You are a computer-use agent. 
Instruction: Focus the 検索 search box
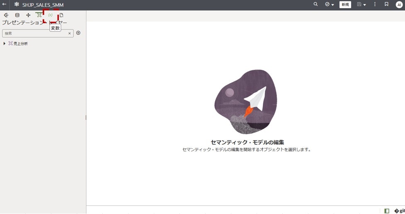38,33
